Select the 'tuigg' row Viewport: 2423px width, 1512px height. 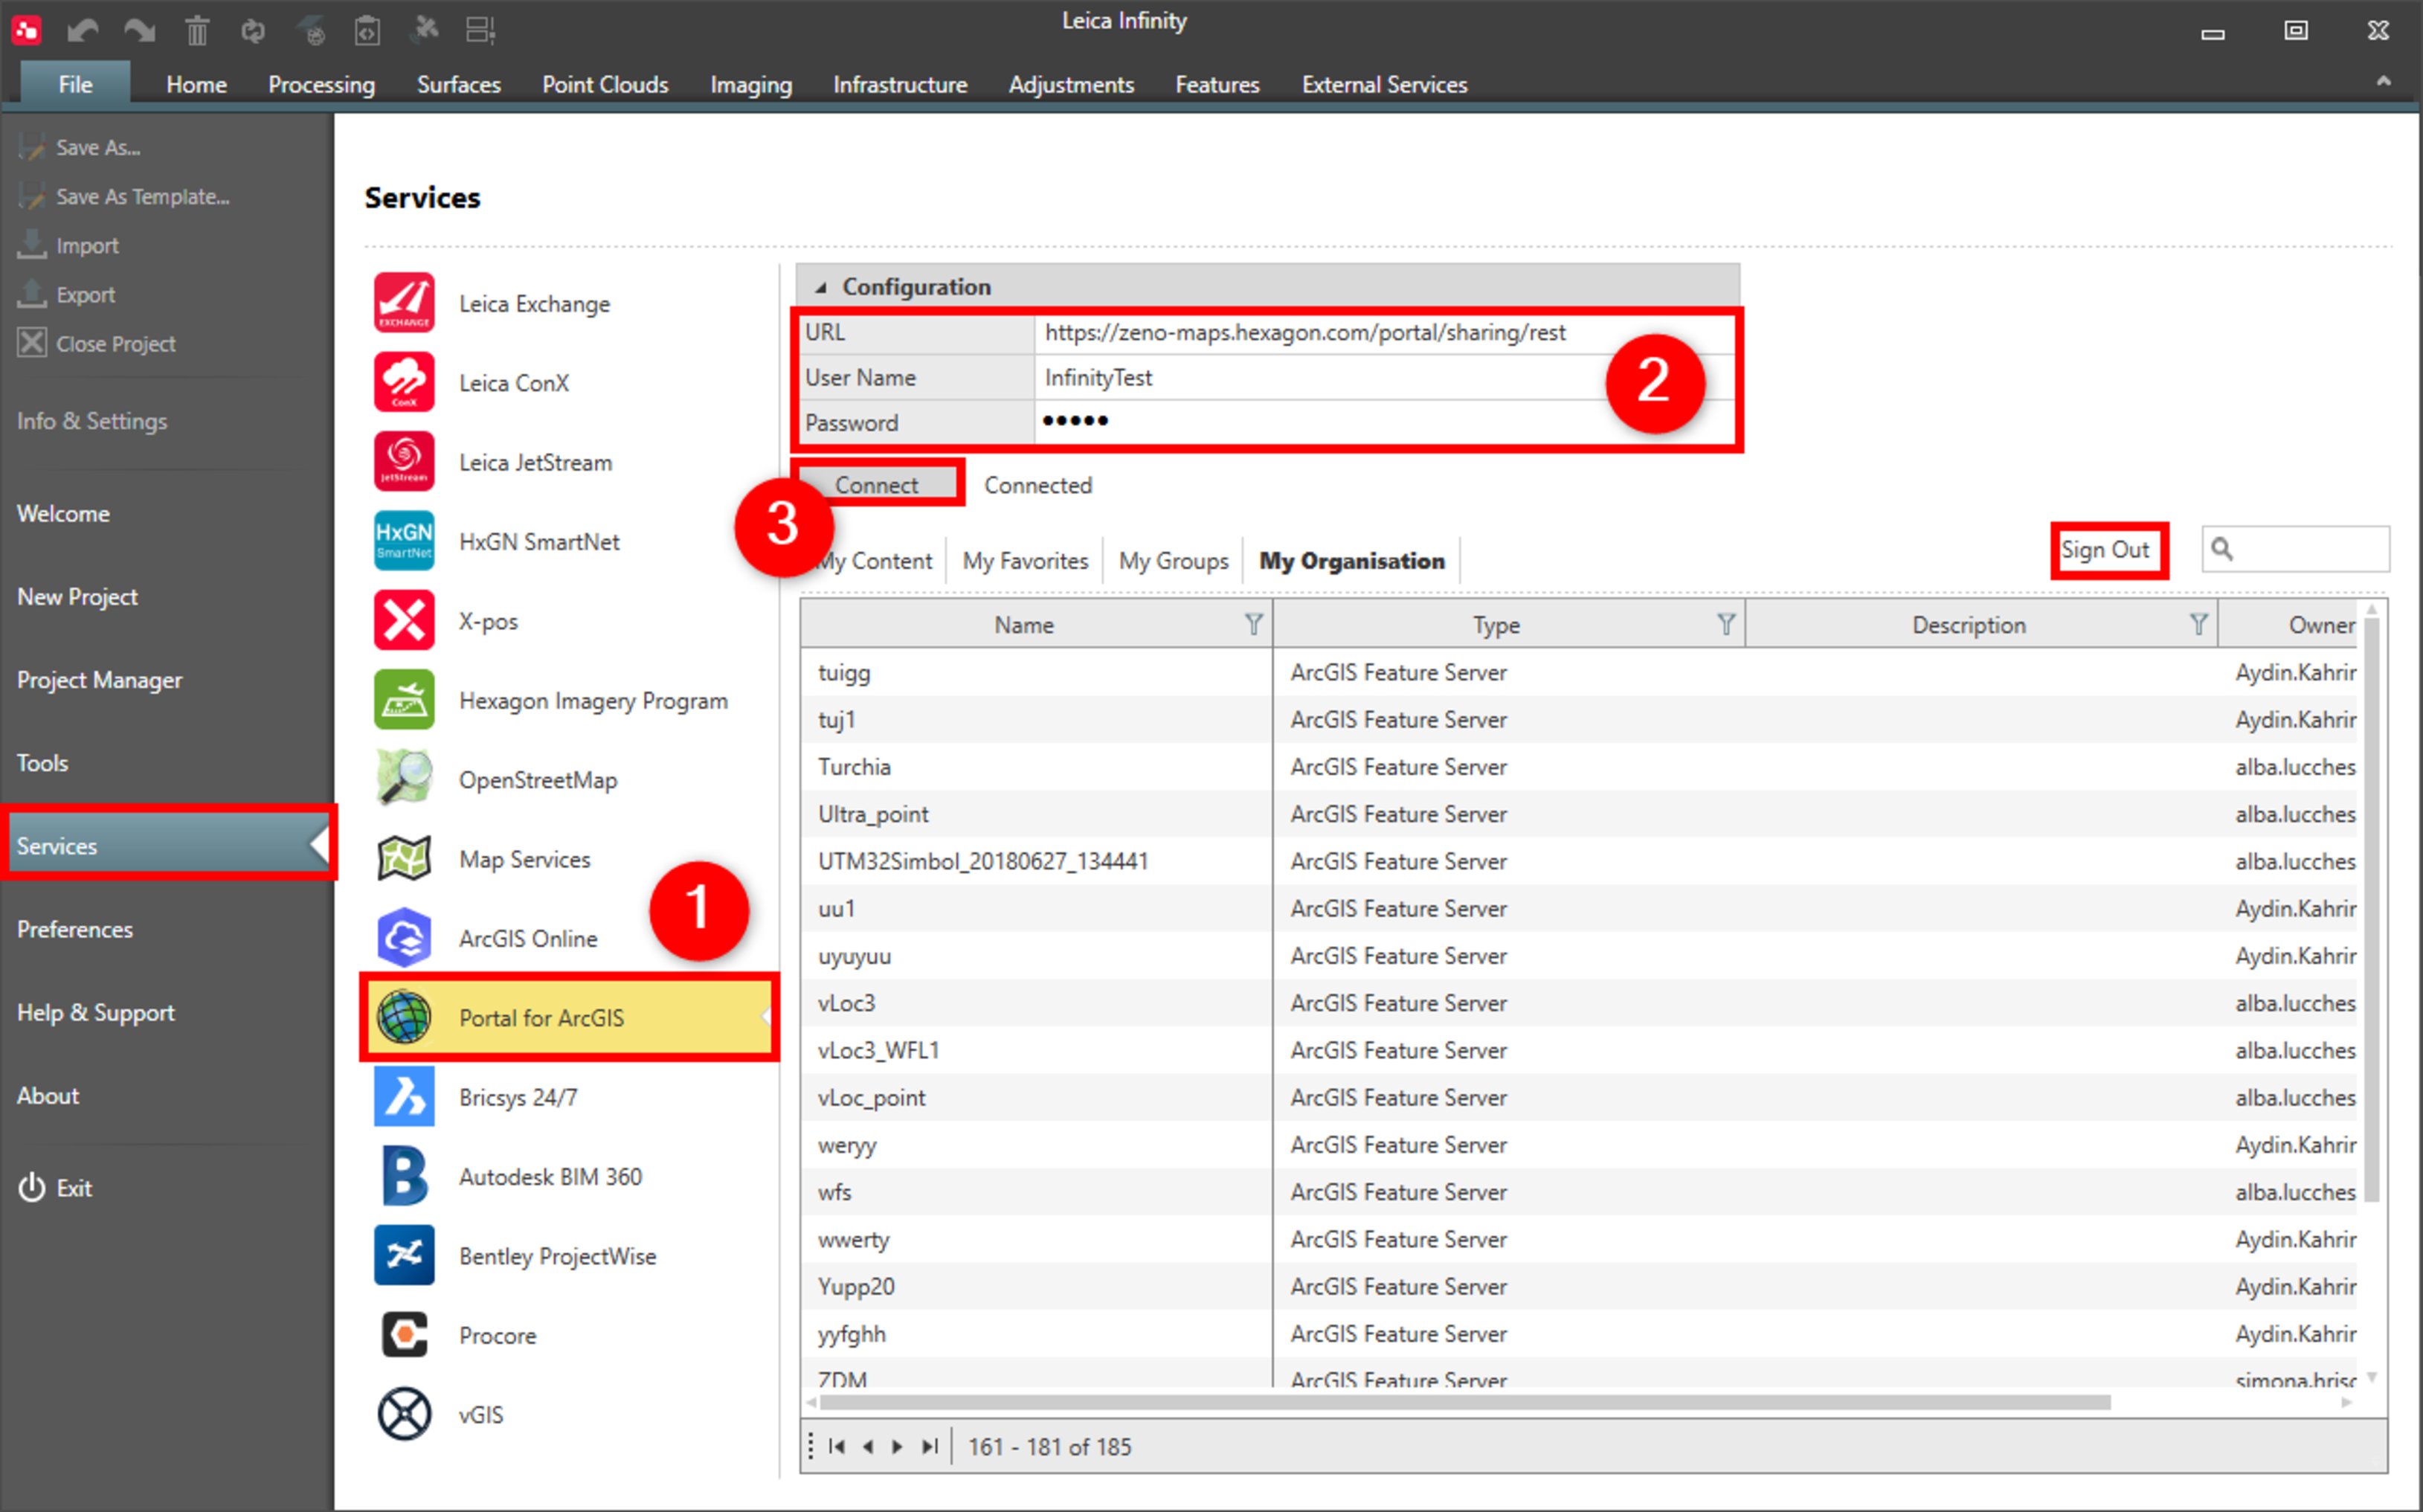pyautogui.click(x=1578, y=672)
